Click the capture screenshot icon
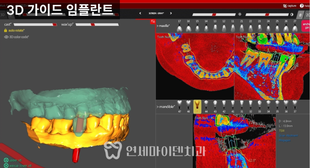The width and height of the screenshot is (310, 168). (285, 6)
